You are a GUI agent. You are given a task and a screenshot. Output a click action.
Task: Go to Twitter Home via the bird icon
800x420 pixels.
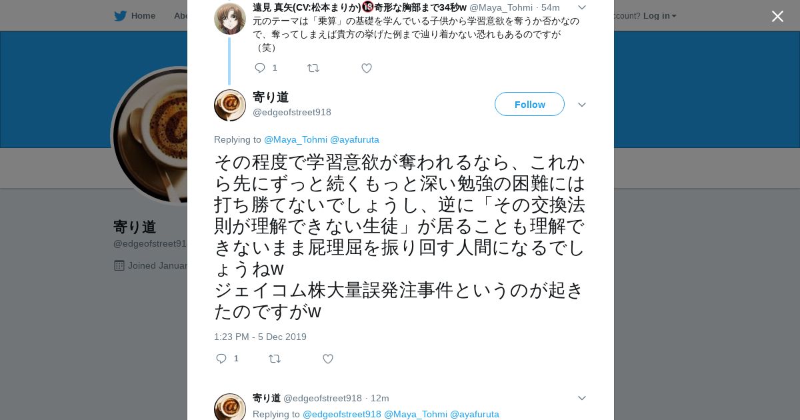[120, 15]
